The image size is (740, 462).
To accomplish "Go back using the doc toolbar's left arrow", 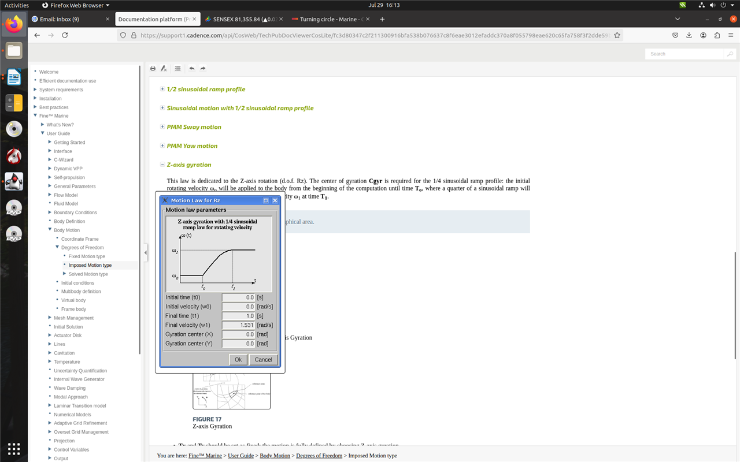I will click(192, 68).
